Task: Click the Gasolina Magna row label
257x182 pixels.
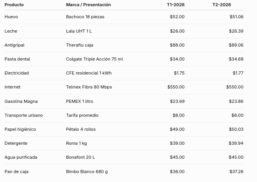Action: click(x=21, y=101)
